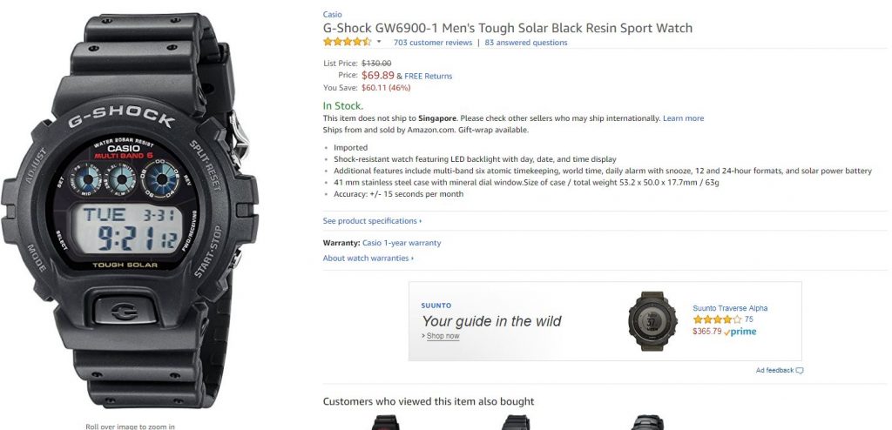
Task: Click the star rating icon under the title
Action: [347, 42]
